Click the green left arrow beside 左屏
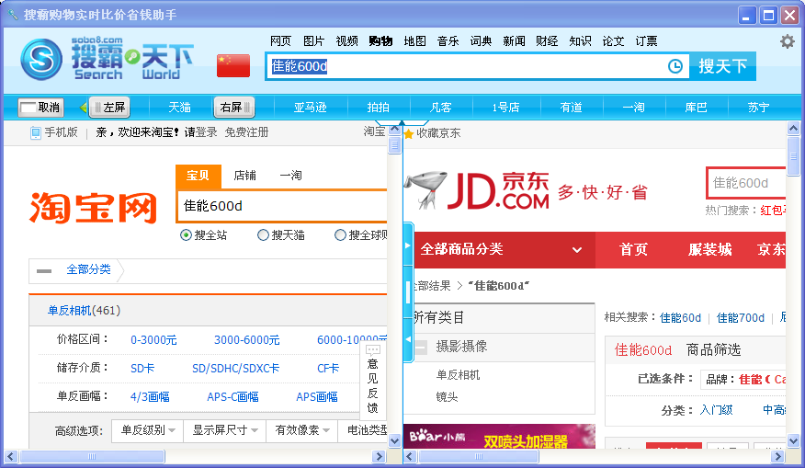Viewport: 805px width, 468px height. click(x=84, y=108)
